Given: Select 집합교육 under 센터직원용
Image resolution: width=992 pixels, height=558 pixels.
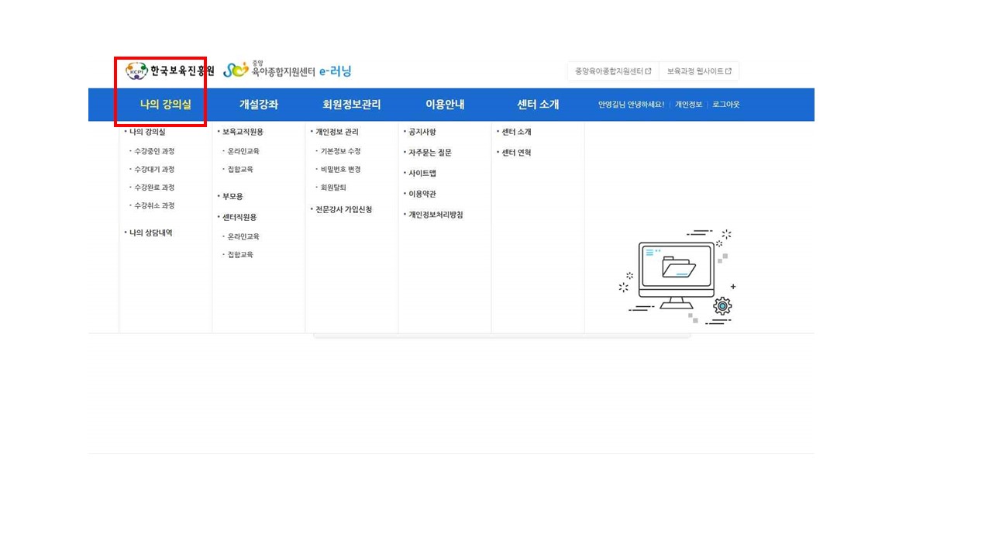Looking at the screenshot, I should 239,255.
